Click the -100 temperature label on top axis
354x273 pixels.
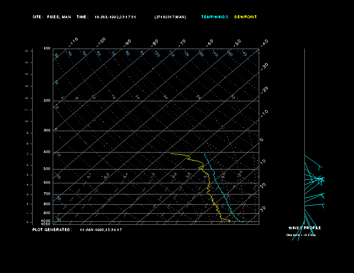click(x=101, y=42)
